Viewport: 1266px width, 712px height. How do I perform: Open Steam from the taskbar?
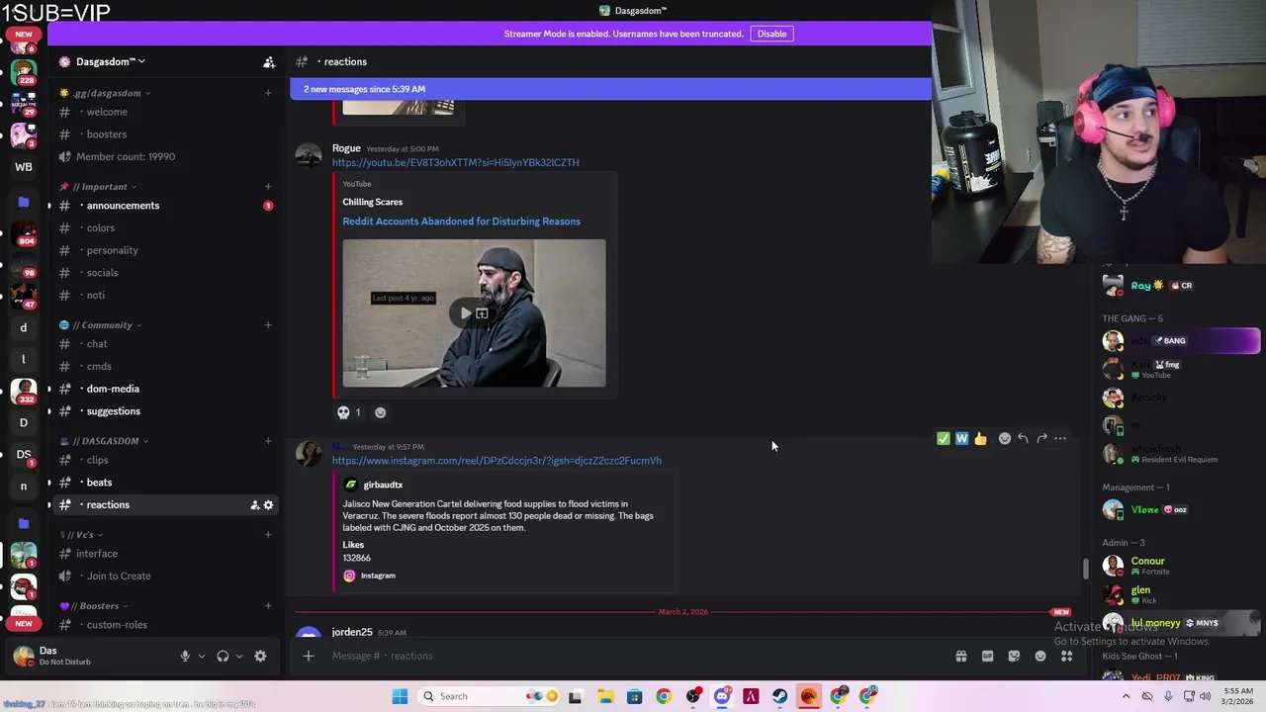780,696
